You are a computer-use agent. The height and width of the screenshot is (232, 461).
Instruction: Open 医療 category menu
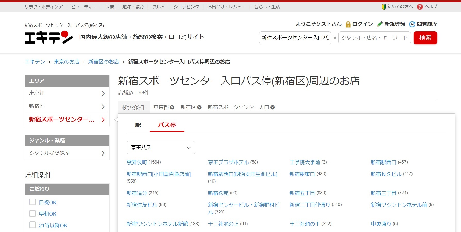coord(110,7)
